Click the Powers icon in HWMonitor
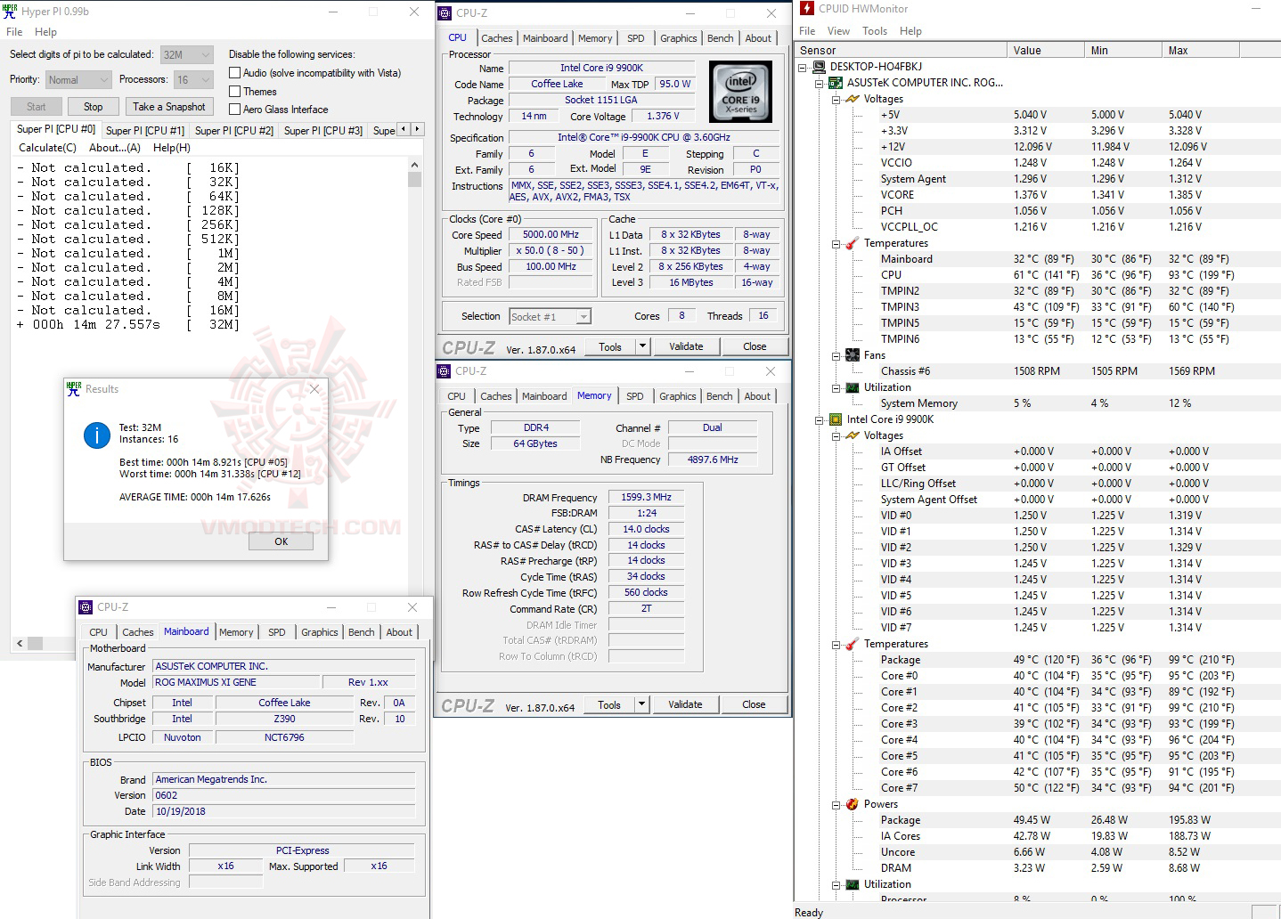This screenshot has height=919, width=1281. click(x=853, y=803)
